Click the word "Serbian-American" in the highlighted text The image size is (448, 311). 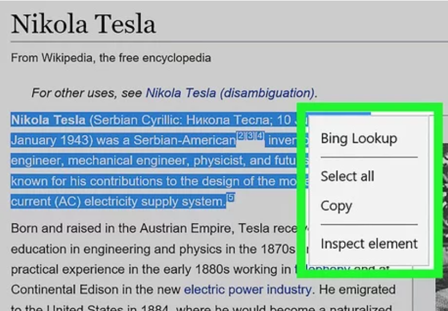point(185,141)
